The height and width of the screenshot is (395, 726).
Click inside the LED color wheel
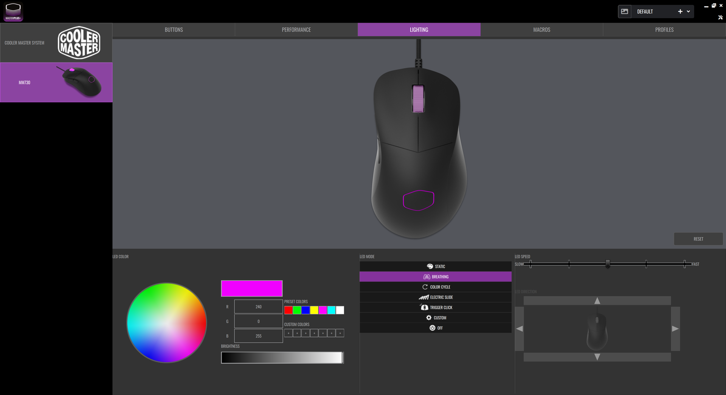tap(167, 323)
